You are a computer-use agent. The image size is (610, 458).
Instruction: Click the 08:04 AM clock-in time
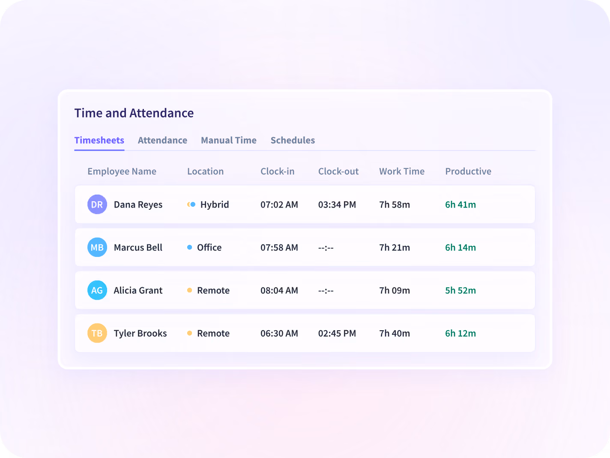coord(279,290)
